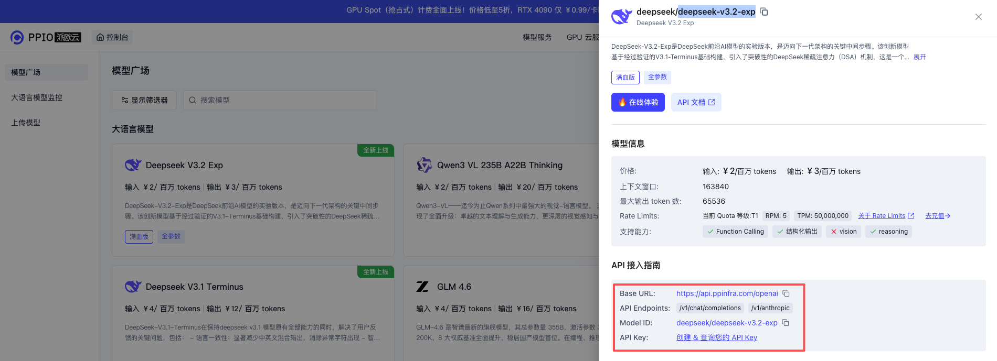997x361 pixels.
Task: Click Qwen logo icon on Qwen3 VL card
Action: pos(424,165)
